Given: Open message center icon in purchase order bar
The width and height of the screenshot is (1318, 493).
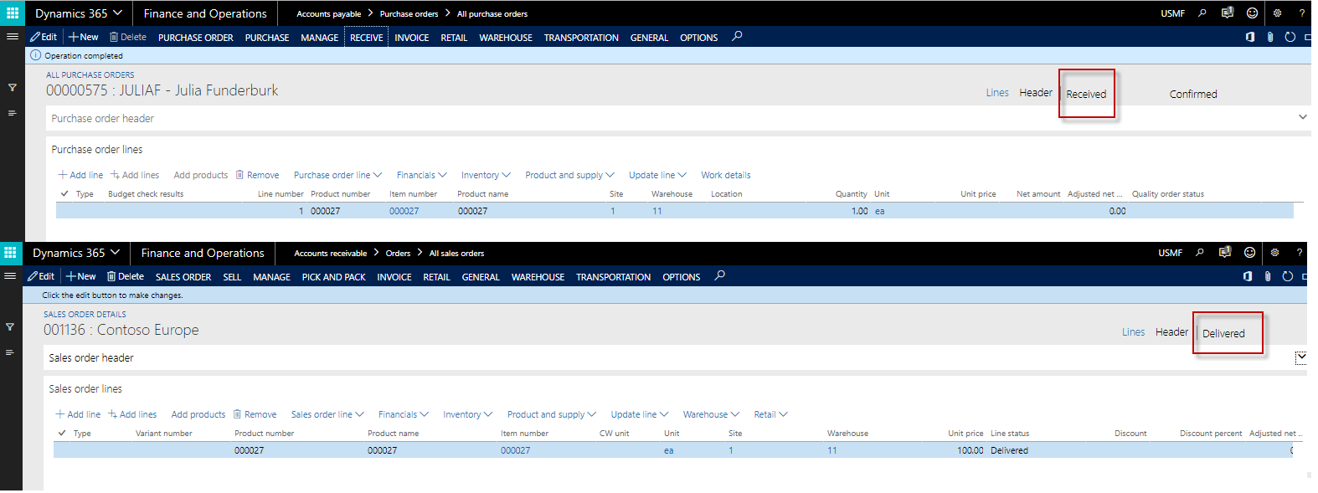Looking at the screenshot, I should (1227, 13).
